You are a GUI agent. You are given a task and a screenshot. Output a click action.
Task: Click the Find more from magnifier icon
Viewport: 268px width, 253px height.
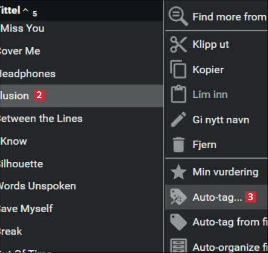pos(178,16)
